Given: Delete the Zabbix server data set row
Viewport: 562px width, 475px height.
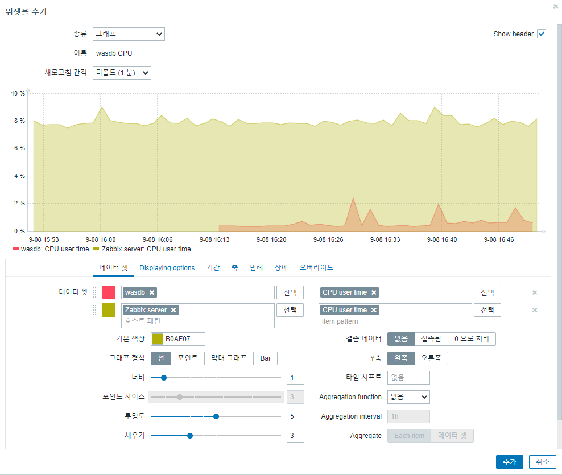Looking at the screenshot, I should coord(534,310).
